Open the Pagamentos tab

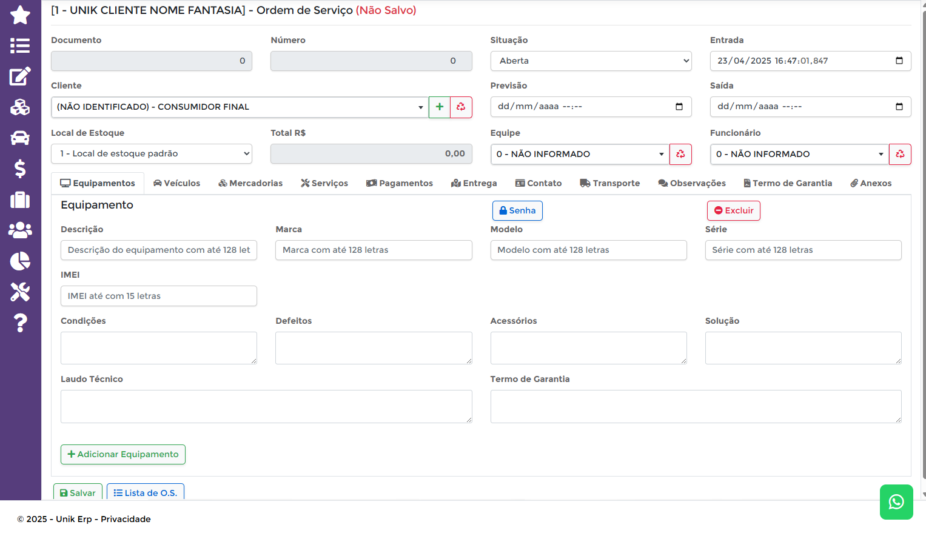click(x=400, y=184)
